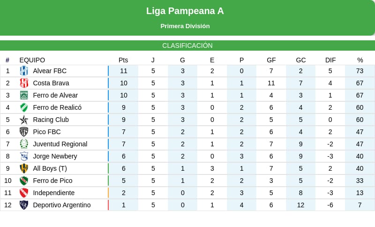
Task: Click the CLASIFICACIÓN tab bar
Action: (187, 45)
